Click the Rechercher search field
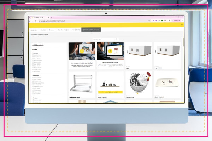The image size is (212, 141). [x=104, y=39]
